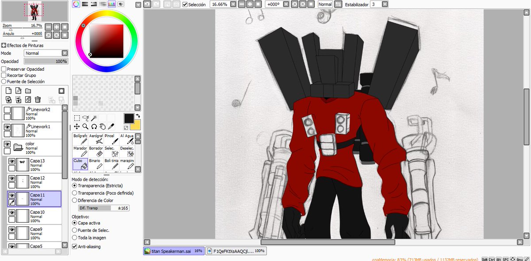531x261 pixels.
Task: Choose the magic wand tool
Action: (x=94, y=118)
